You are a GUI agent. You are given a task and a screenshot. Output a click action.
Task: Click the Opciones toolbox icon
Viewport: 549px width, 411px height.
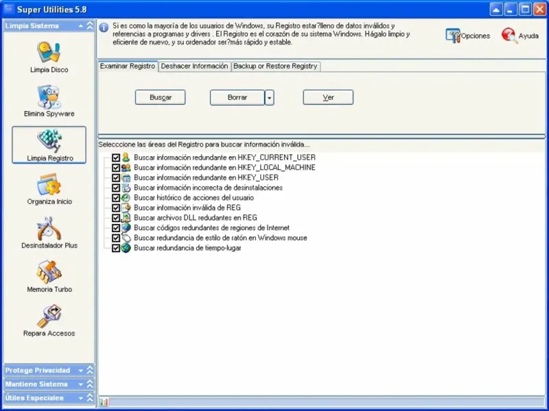click(453, 36)
